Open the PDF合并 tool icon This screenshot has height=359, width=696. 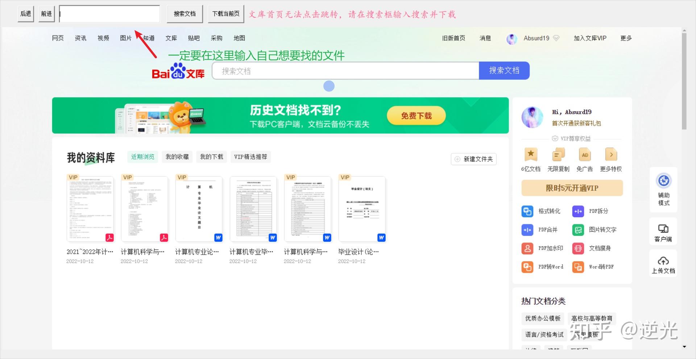[527, 230]
